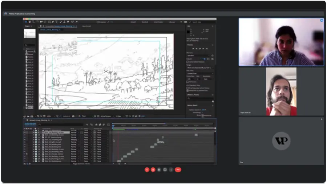
Task: Switch to the Small Screen workspace
Action: [x=158, y=22]
